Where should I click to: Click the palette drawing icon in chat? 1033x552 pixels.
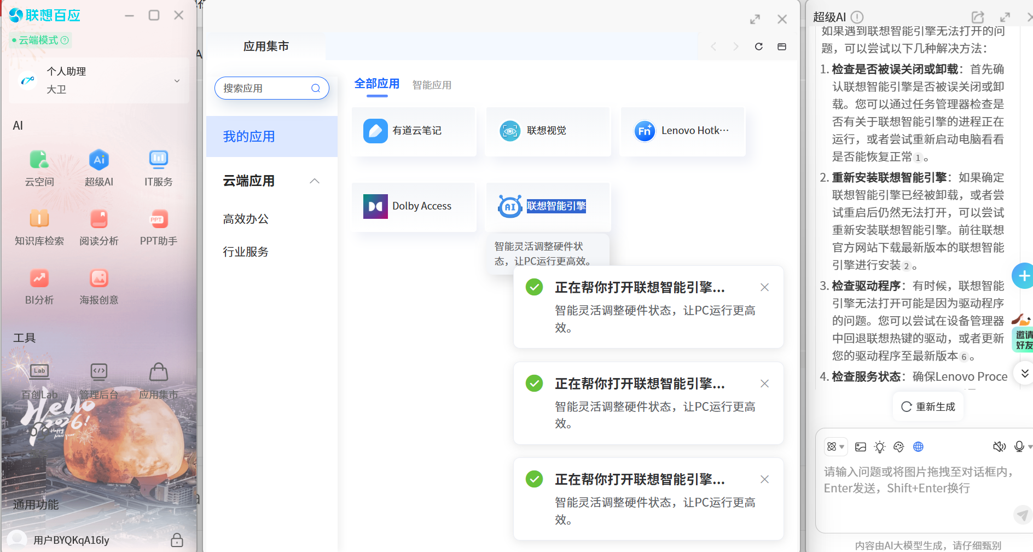898,447
